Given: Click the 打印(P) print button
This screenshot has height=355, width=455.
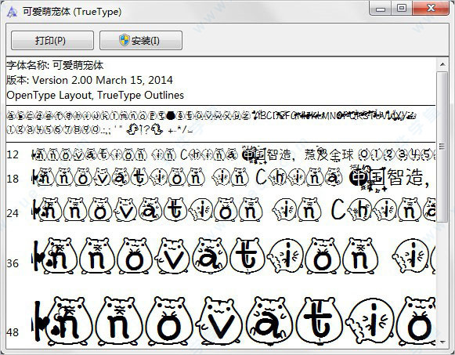Looking at the screenshot, I should [52, 40].
